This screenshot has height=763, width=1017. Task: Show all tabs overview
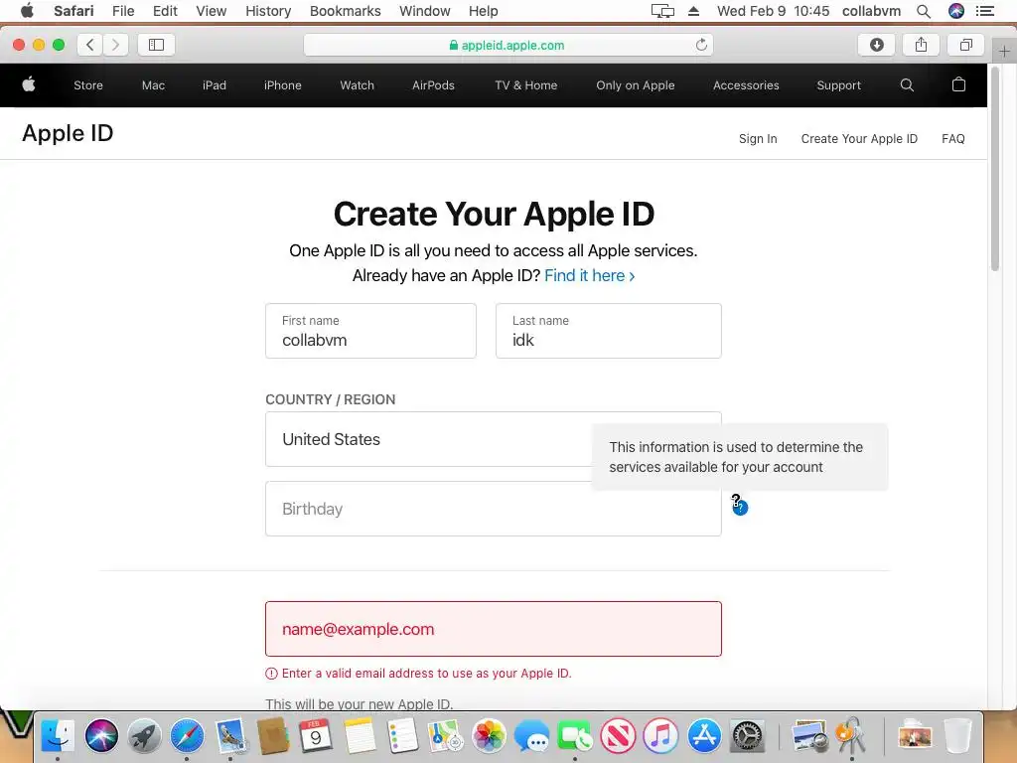(x=965, y=45)
